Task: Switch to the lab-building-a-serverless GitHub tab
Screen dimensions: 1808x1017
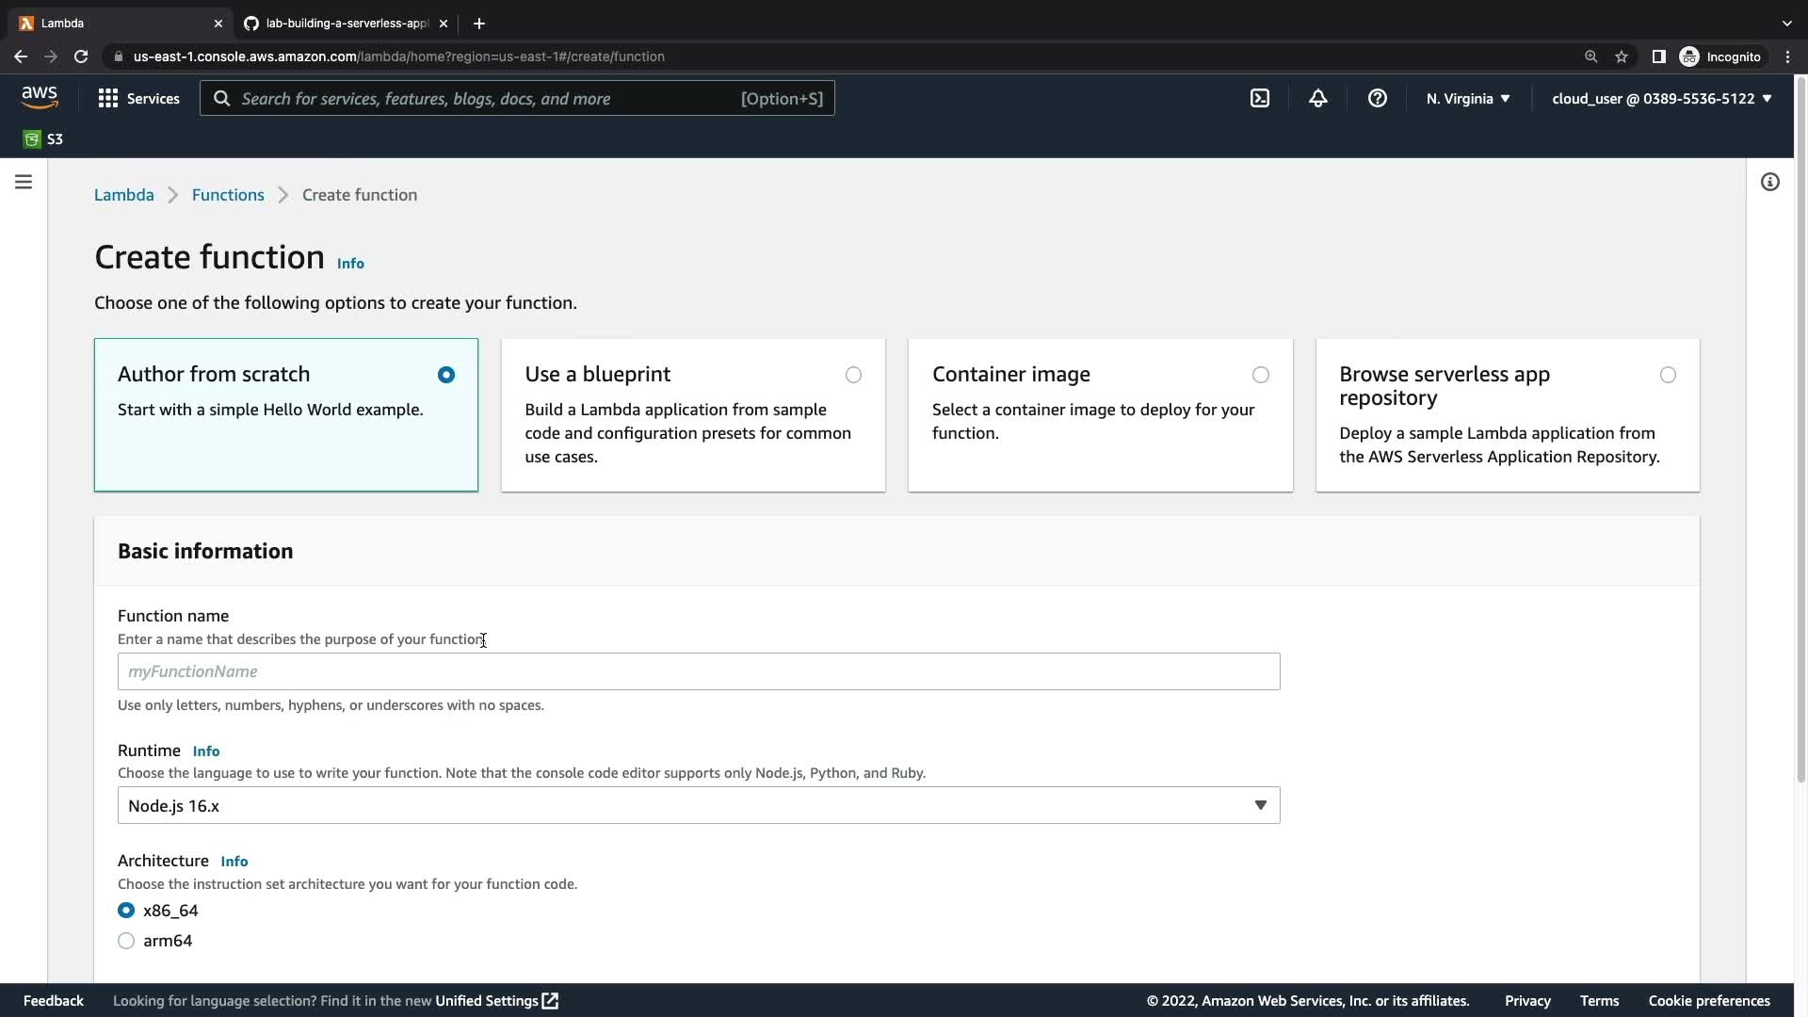Action: pyautogui.click(x=345, y=23)
